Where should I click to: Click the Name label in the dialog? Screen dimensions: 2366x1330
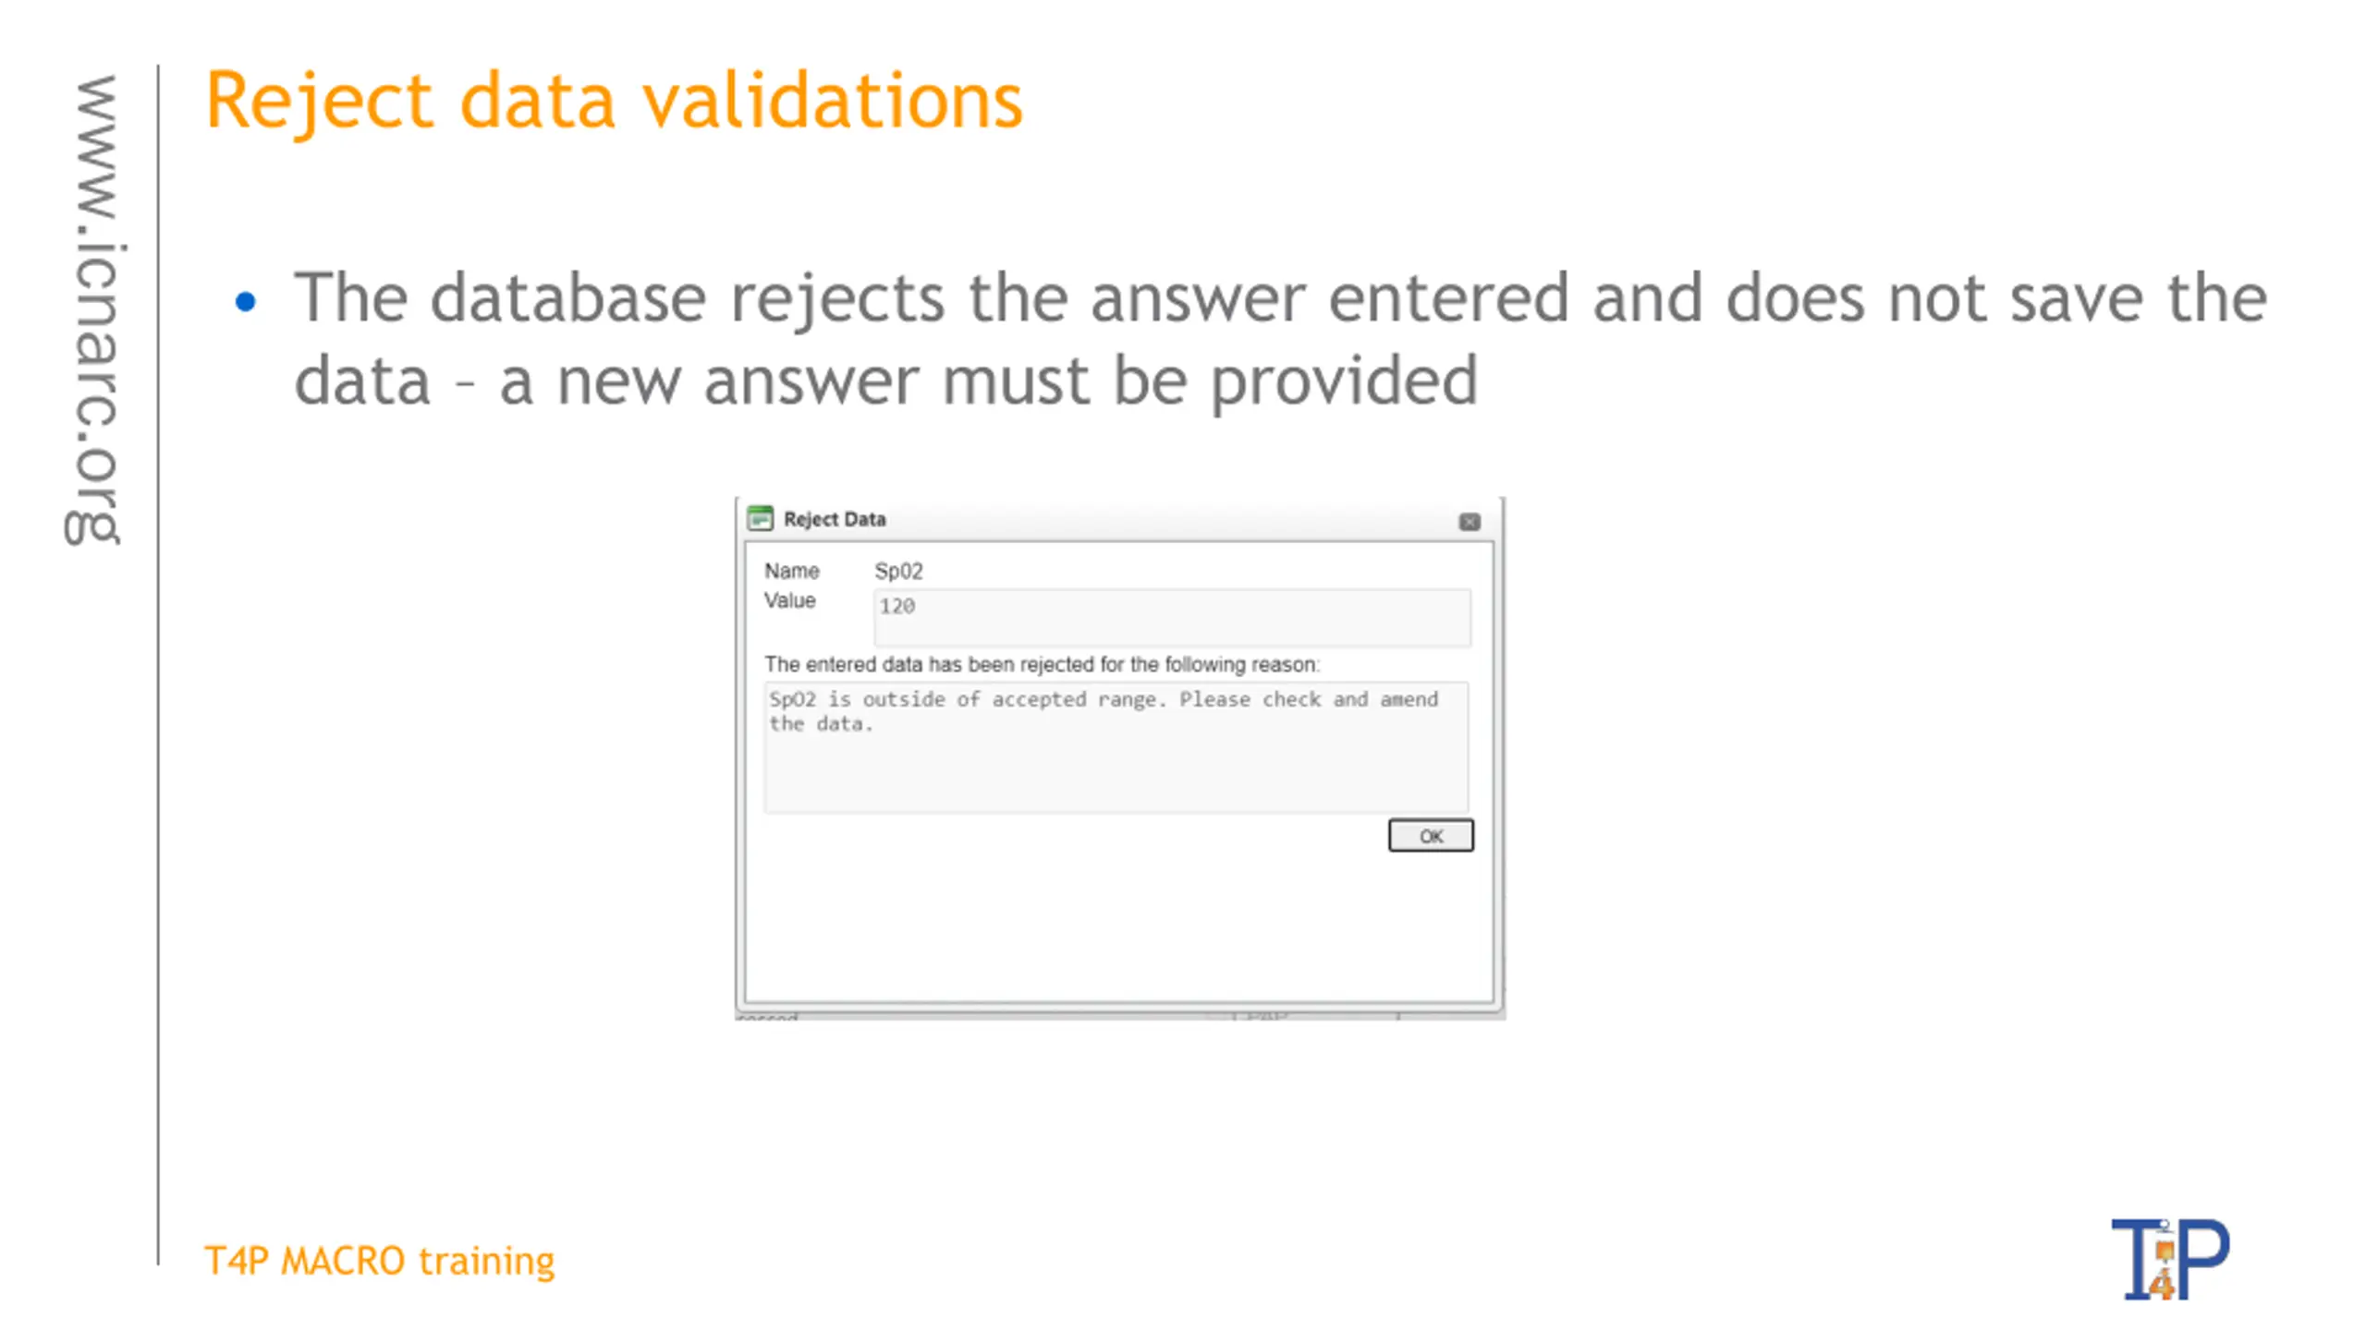click(791, 571)
